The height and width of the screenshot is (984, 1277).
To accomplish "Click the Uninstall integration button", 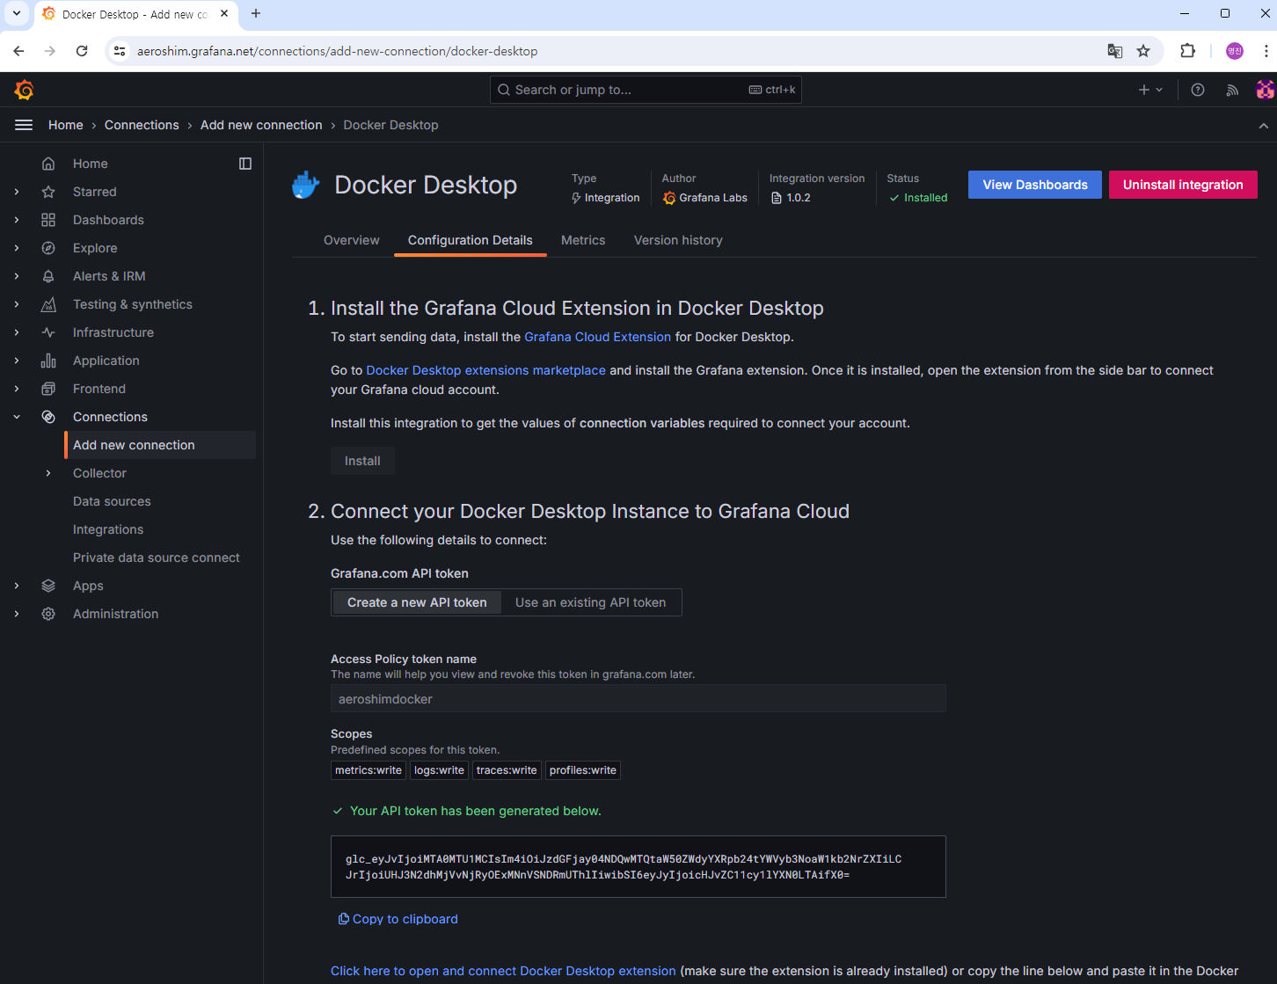I will coord(1183,185).
